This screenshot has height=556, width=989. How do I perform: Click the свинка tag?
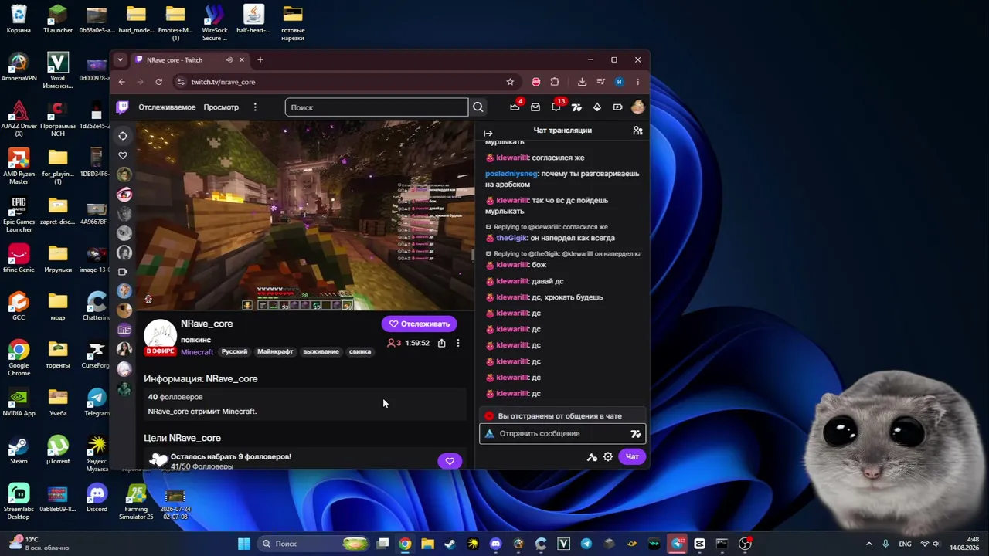pyautogui.click(x=360, y=351)
